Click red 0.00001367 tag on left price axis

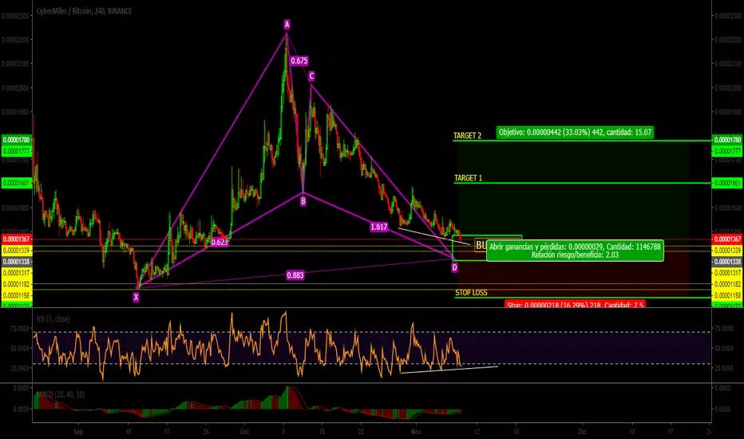tap(17, 239)
